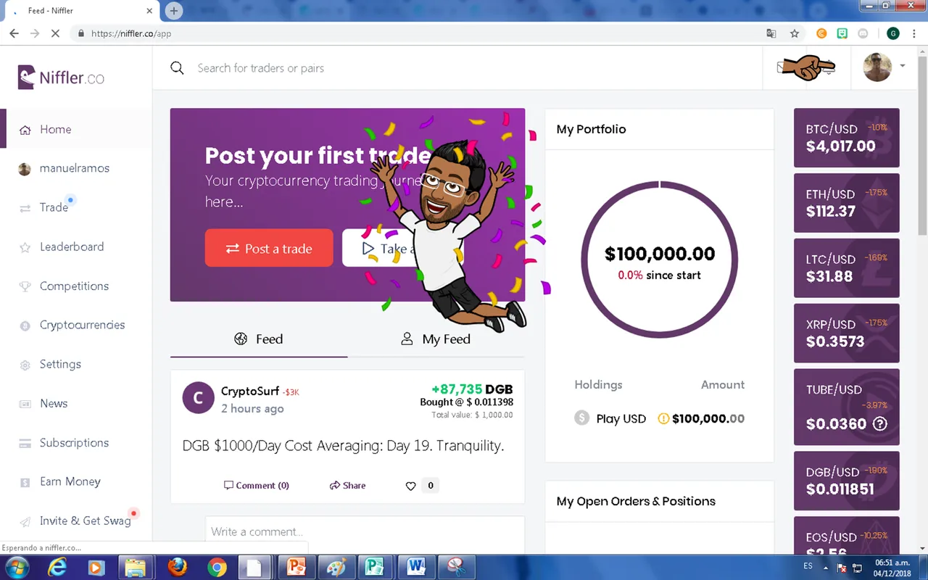Switch to the My Feed tab

[436, 339]
